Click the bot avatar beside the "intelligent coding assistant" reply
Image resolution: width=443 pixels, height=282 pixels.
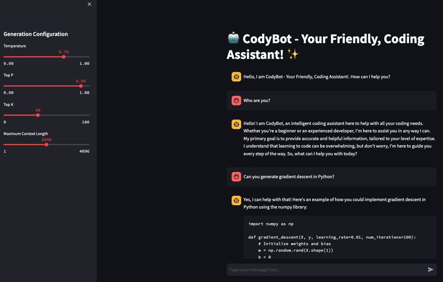(236, 124)
